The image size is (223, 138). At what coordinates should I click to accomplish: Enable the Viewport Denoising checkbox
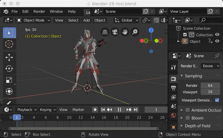point(217,100)
